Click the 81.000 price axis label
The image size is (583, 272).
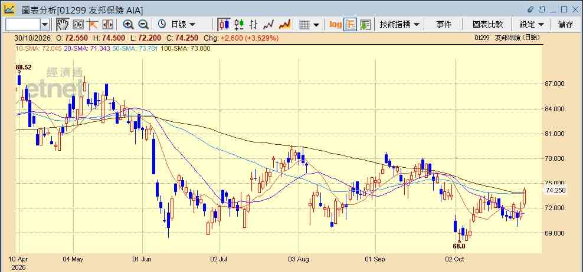[x=554, y=134]
